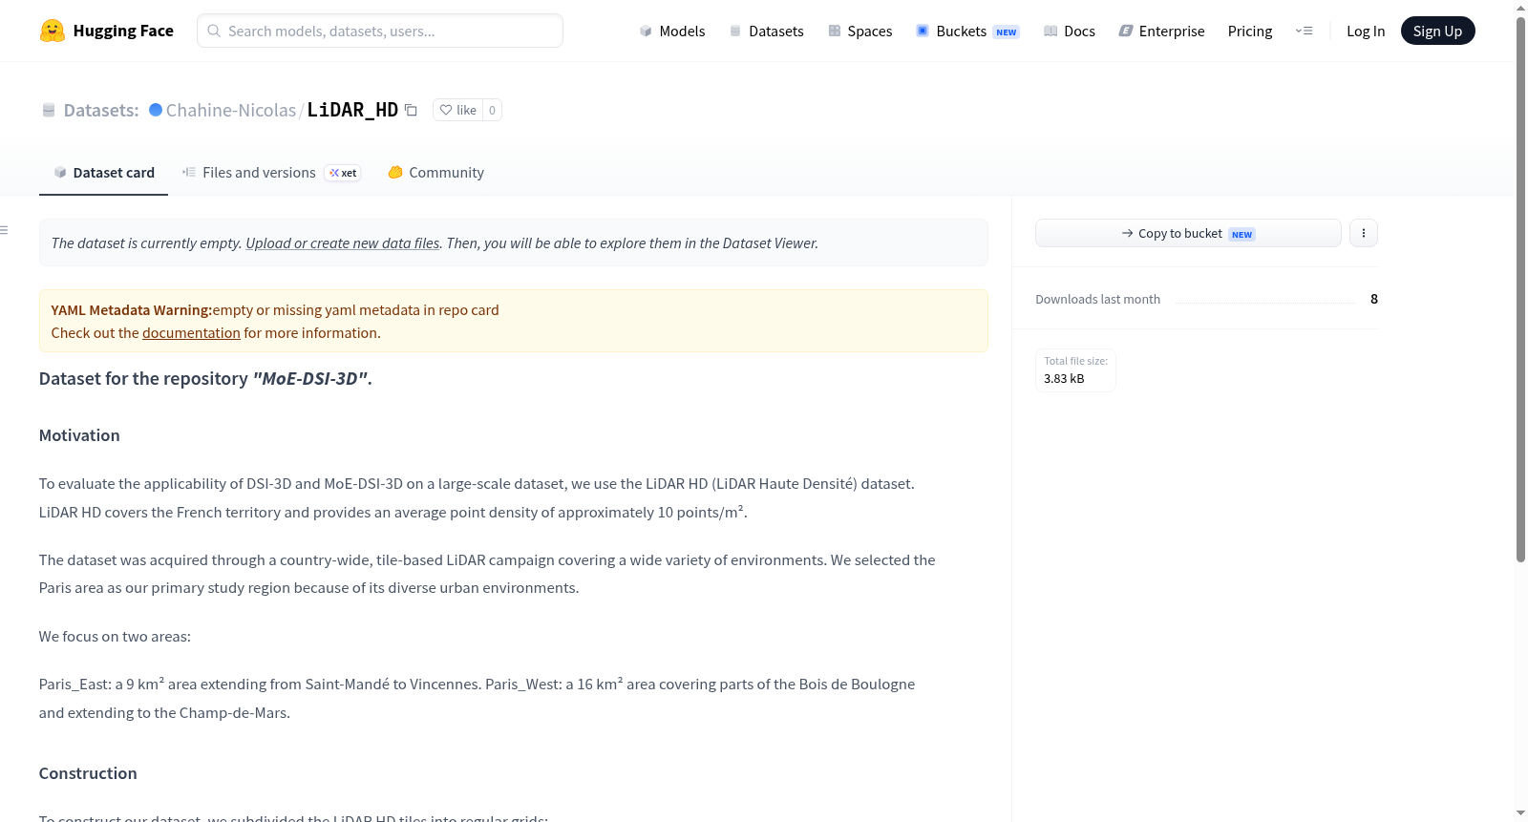Click the page vertical scrollbar thumb
The width and height of the screenshot is (1528, 822).
pos(1520,288)
